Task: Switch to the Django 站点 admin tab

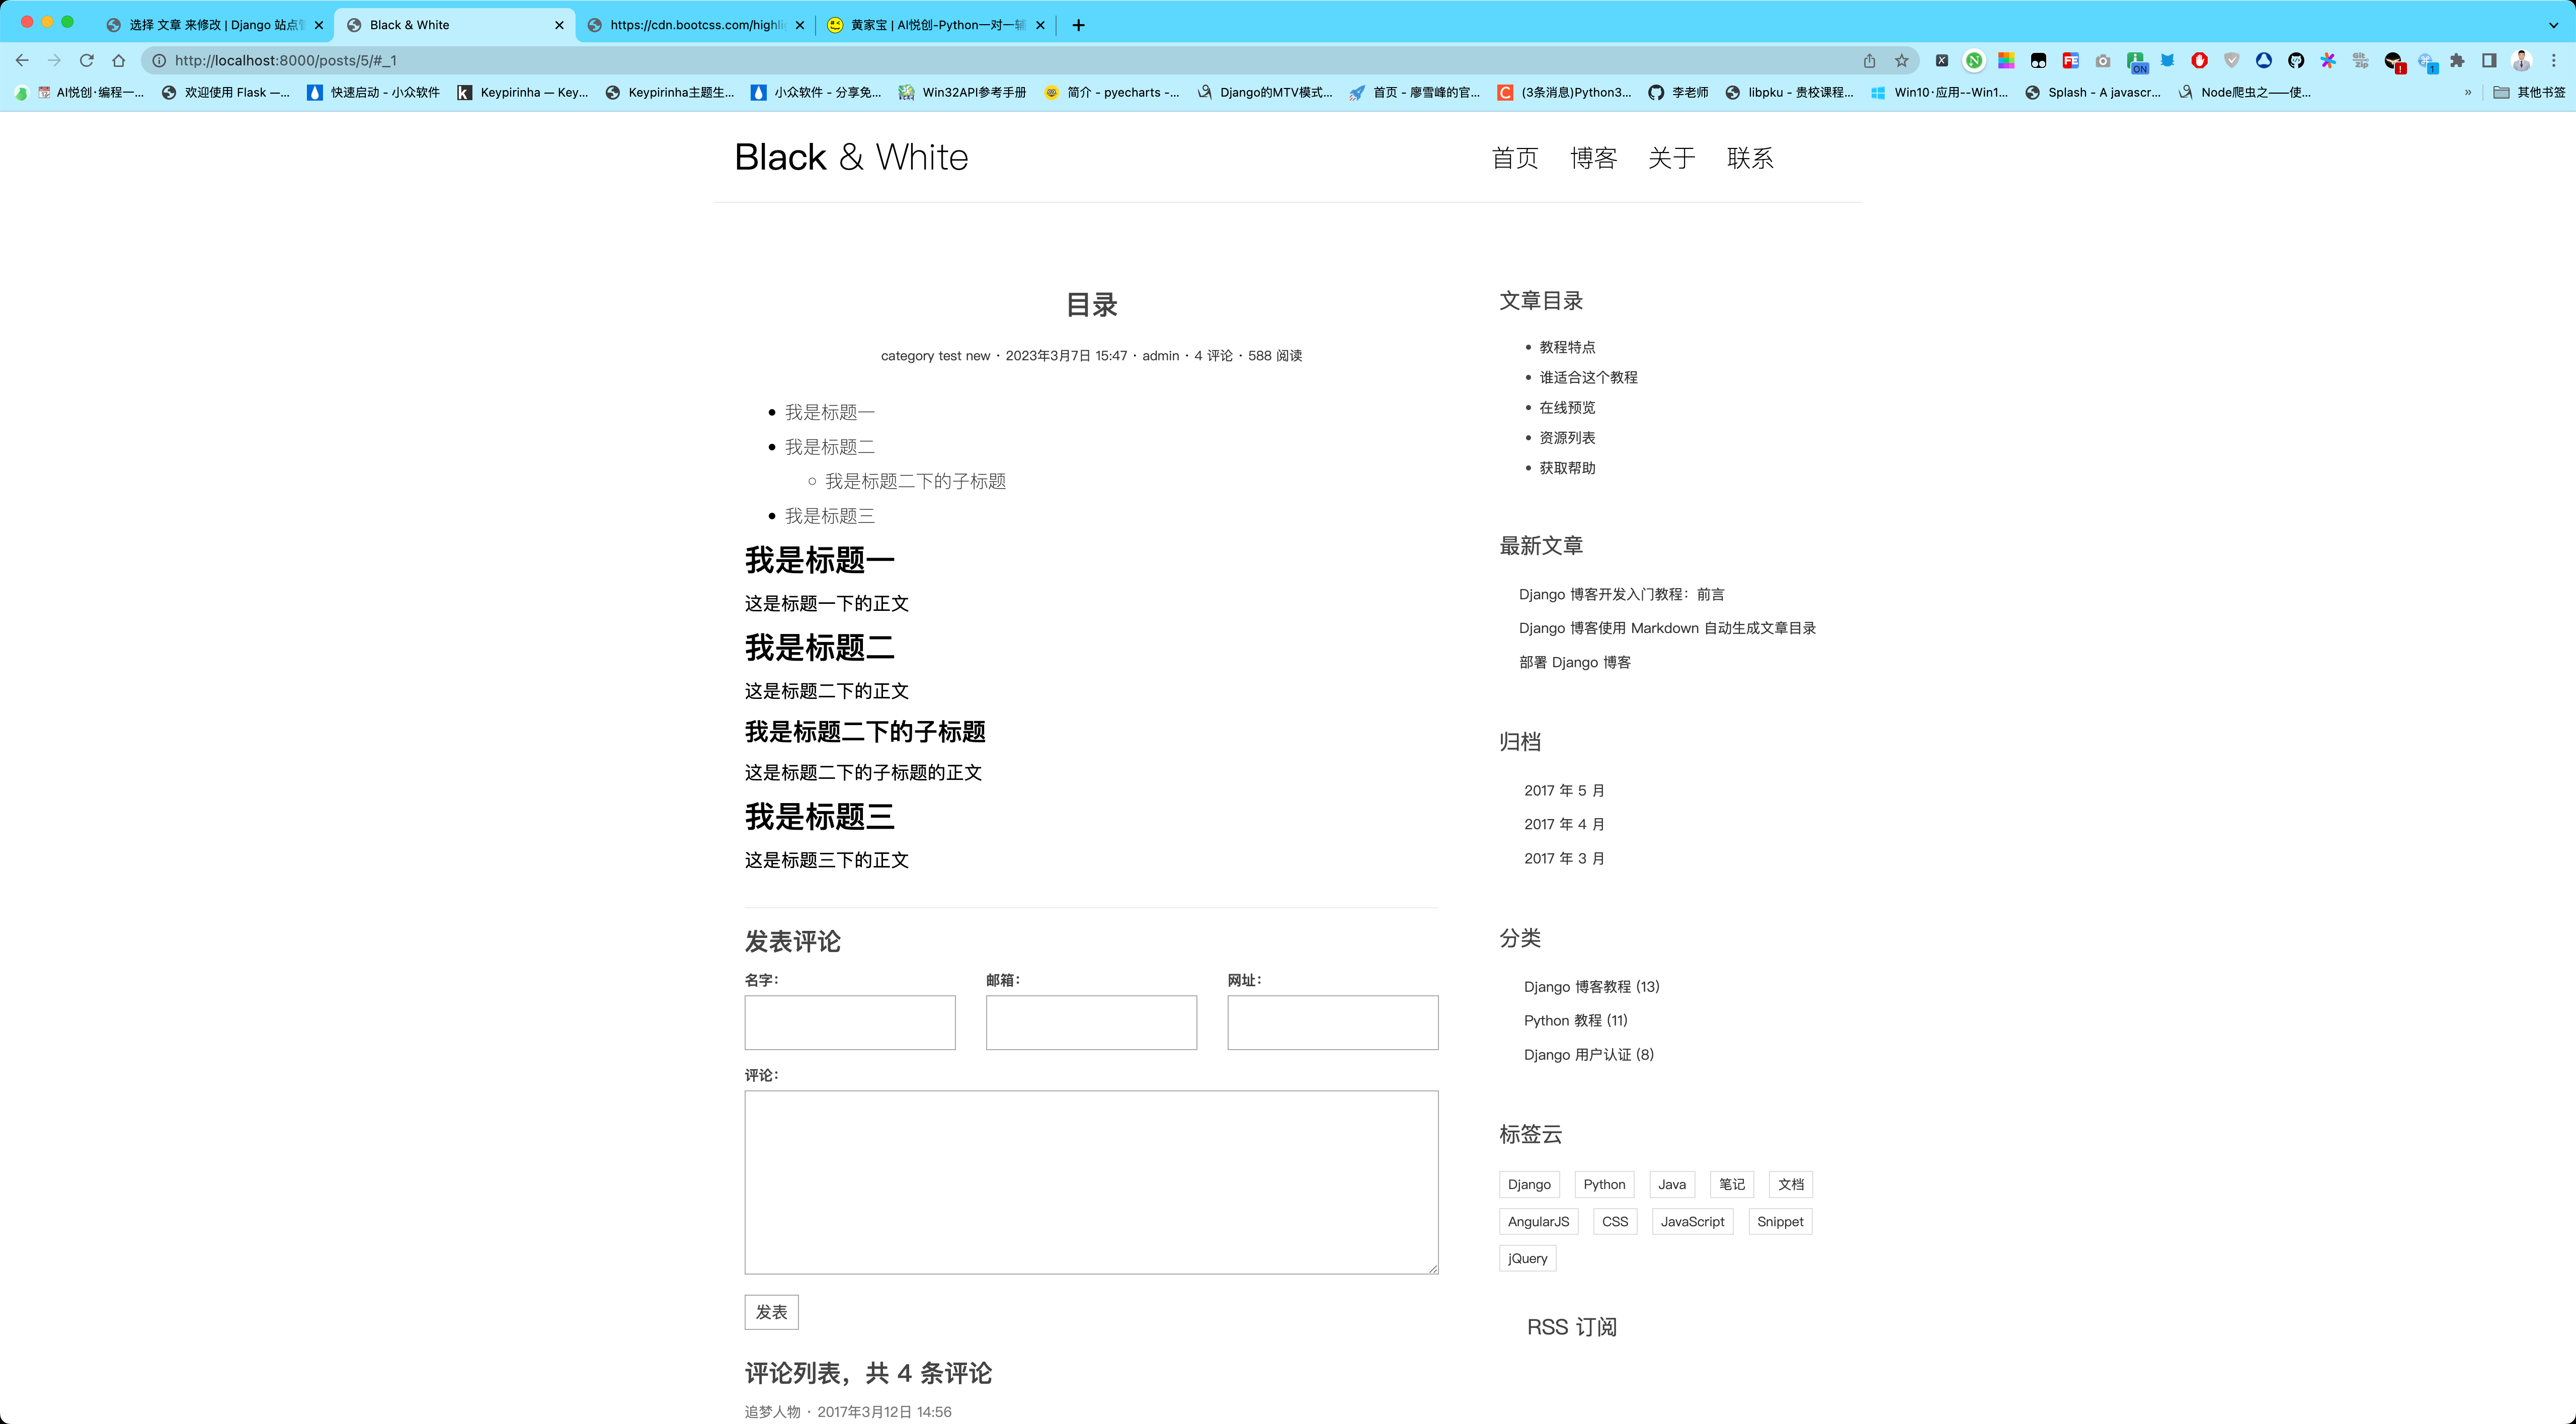Action: click(x=215, y=25)
